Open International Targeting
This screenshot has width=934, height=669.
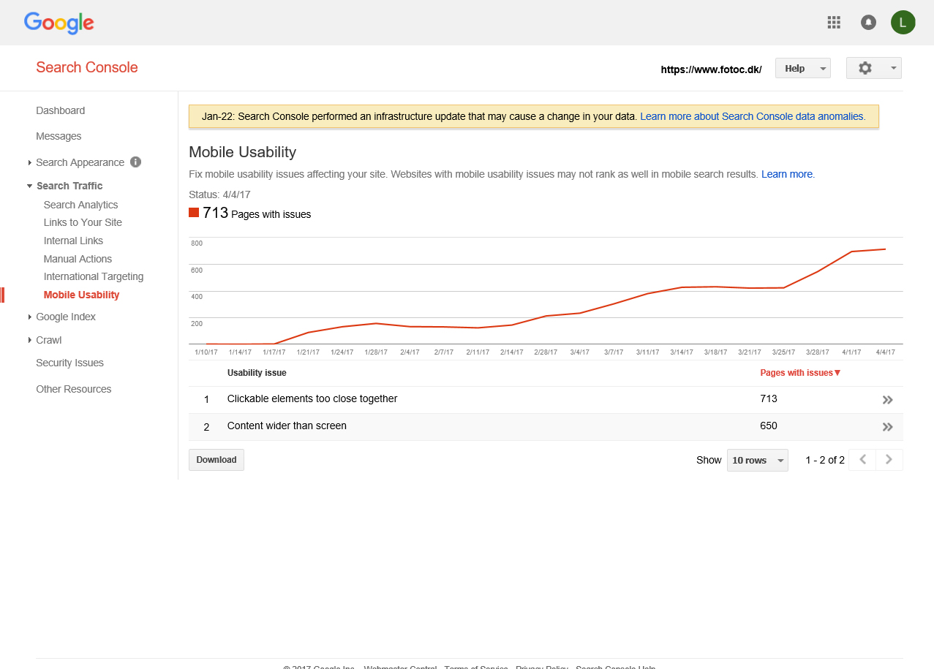click(x=94, y=276)
